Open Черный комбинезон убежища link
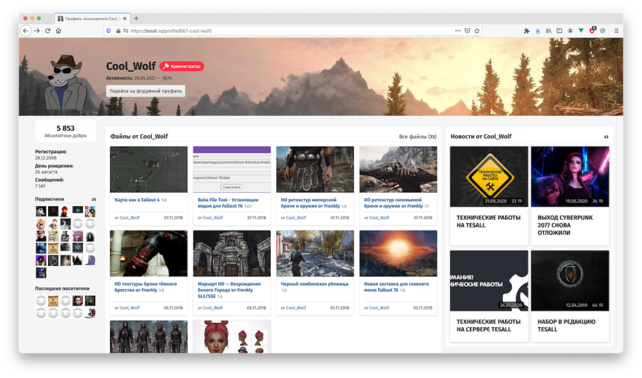 click(315, 284)
